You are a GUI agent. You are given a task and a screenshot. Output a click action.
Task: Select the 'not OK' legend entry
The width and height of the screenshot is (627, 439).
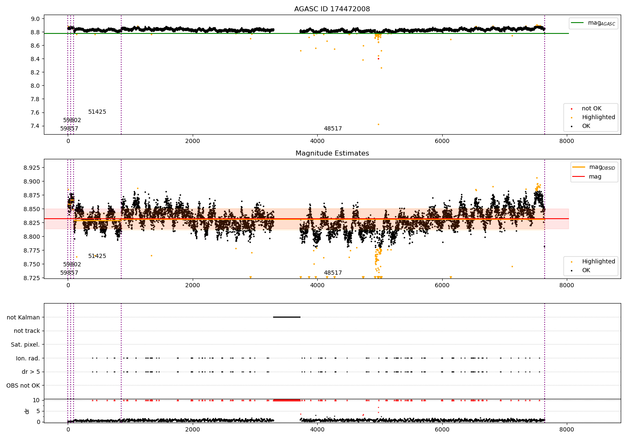pyautogui.click(x=591, y=109)
